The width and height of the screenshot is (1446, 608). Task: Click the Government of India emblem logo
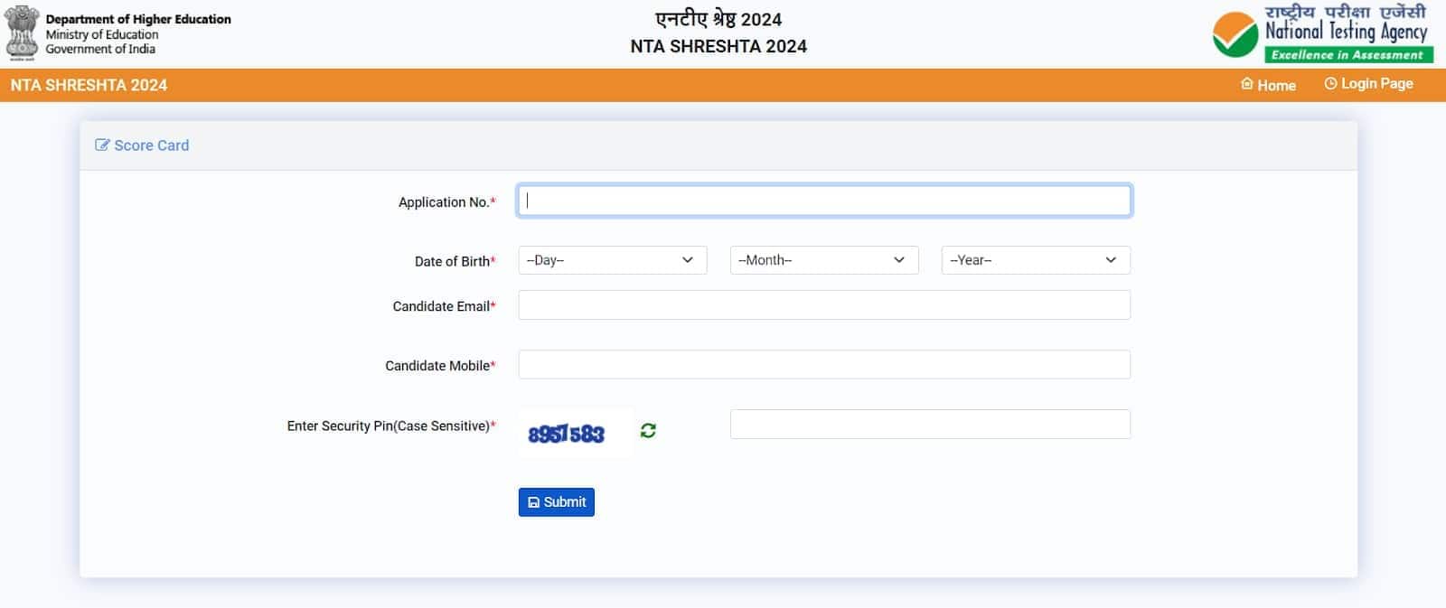[22, 33]
